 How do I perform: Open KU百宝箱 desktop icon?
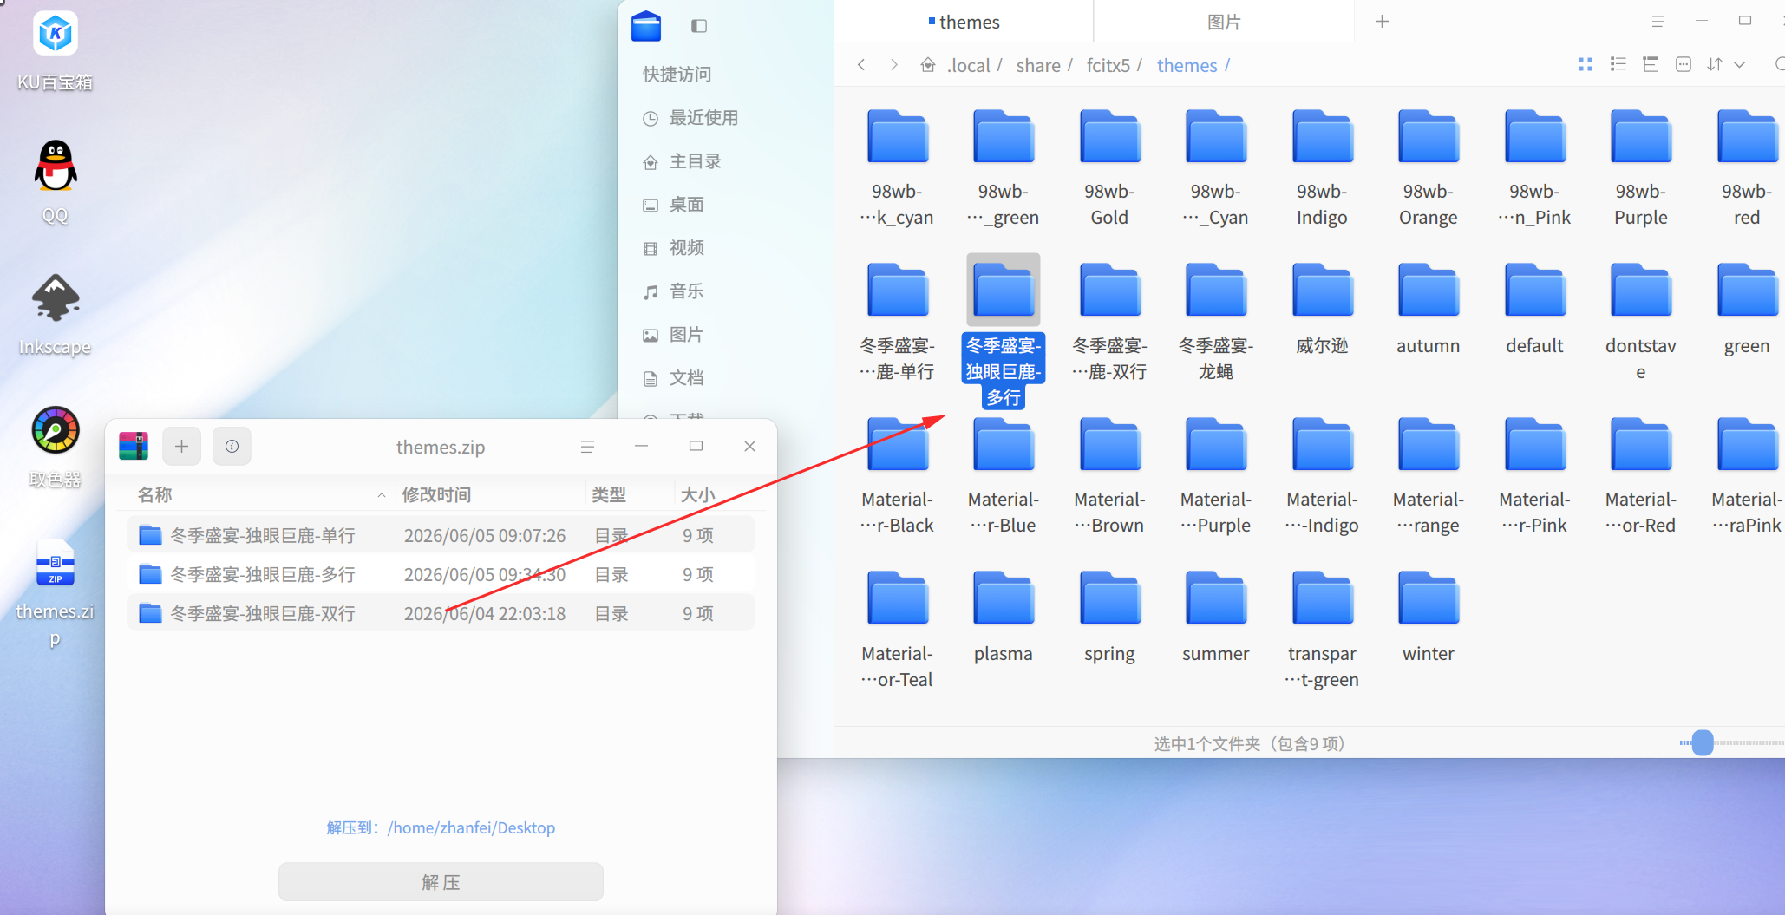click(x=55, y=50)
